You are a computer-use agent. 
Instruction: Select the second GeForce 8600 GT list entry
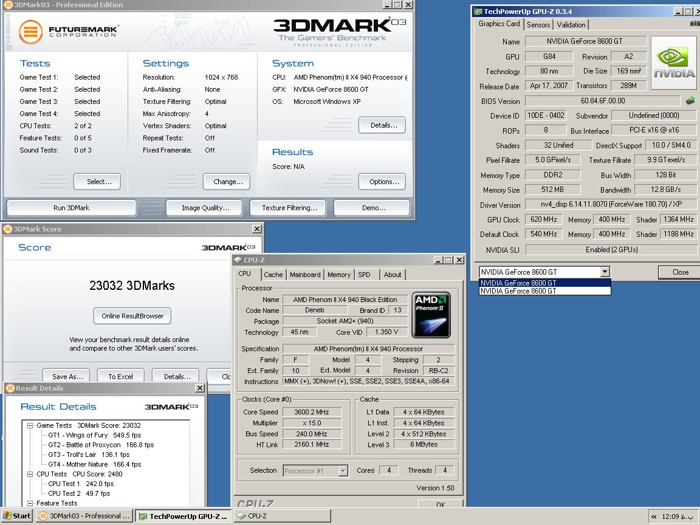pyautogui.click(x=544, y=290)
